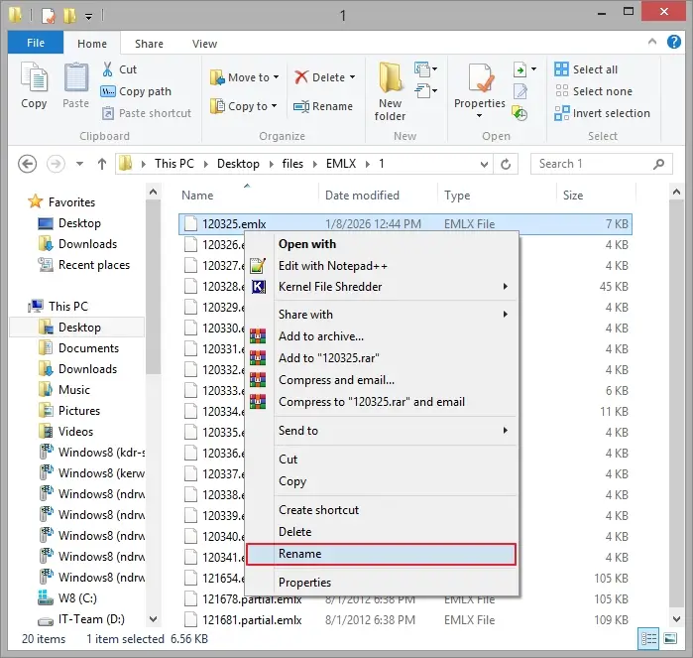Collapse the ribbon with the chevron
Image resolution: width=693 pixels, height=658 pixels.
(x=652, y=42)
